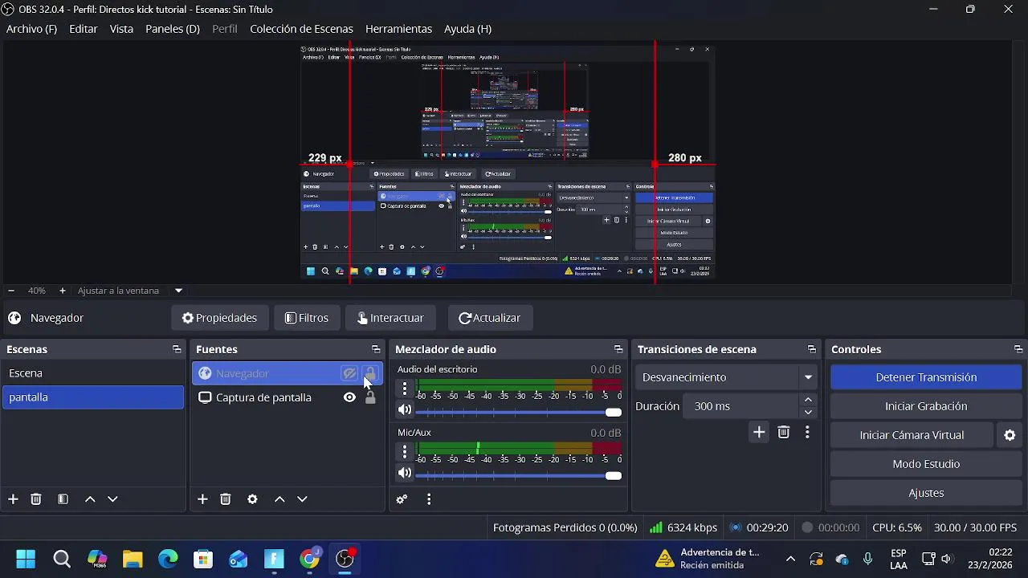Pop out the Fuentes dock panel
The width and height of the screenshot is (1028, 578).
pos(376,349)
